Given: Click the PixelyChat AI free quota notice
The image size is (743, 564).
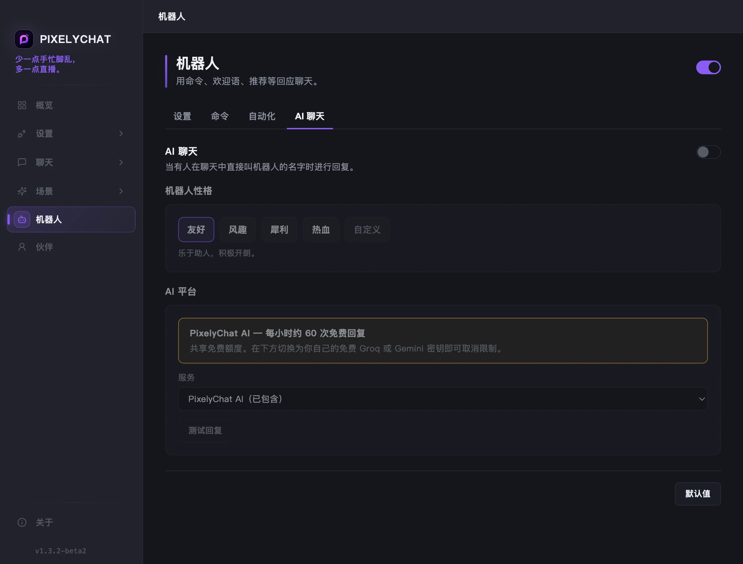Looking at the screenshot, I should pyautogui.click(x=443, y=340).
